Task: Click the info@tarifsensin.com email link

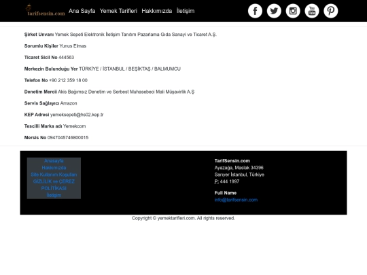Action: click(x=236, y=200)
